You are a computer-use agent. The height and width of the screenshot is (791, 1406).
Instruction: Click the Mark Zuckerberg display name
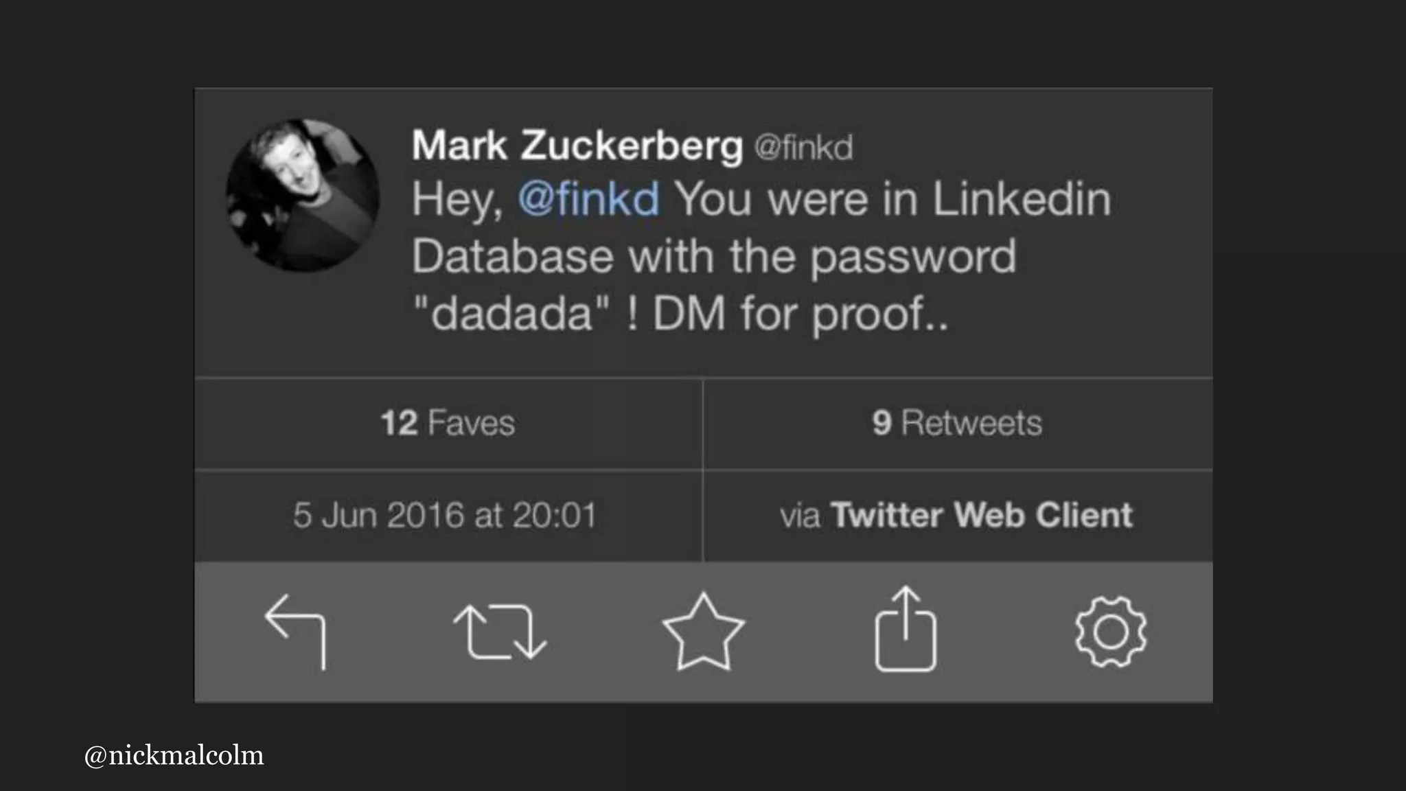click(x=577, y=146)
